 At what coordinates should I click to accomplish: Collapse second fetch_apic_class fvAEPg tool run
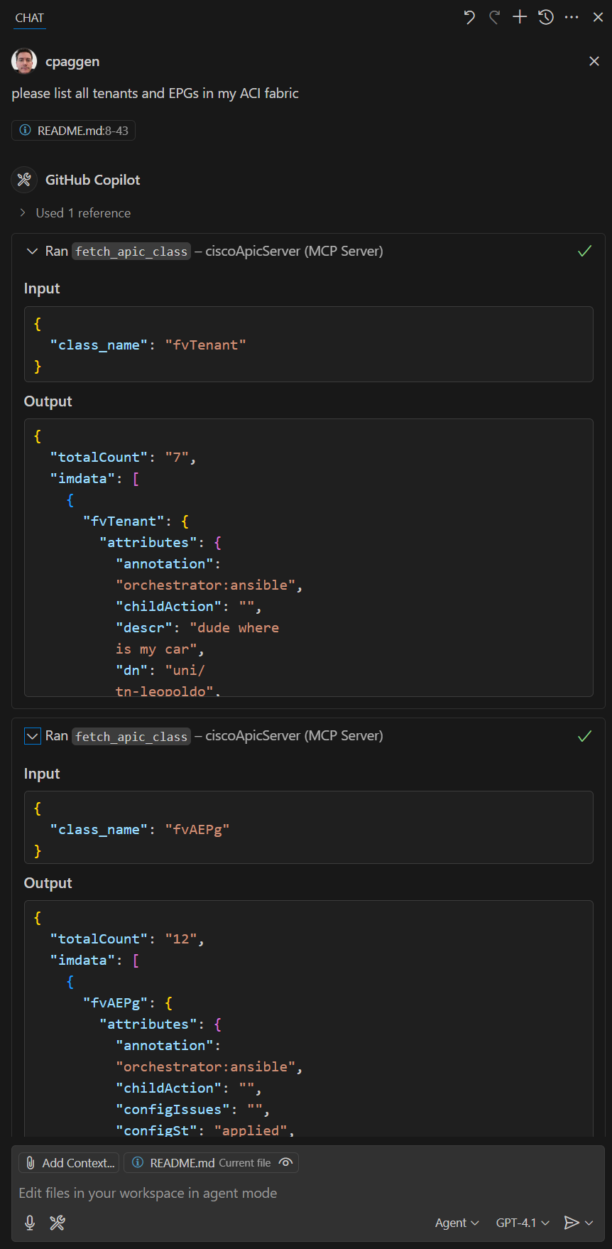[x=32, y=736]
